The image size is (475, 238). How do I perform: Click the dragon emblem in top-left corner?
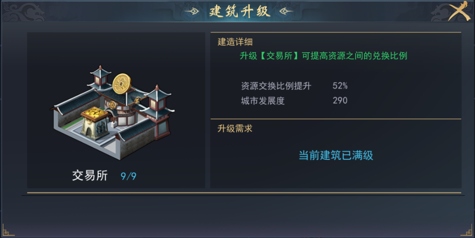[24, 12]
